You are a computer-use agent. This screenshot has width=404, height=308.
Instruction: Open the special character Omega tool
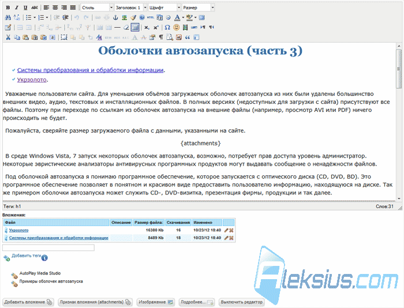[167, 27]
